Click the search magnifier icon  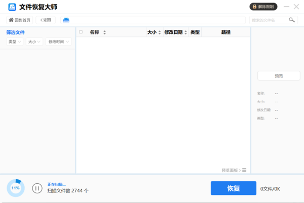tap(292, 20)
